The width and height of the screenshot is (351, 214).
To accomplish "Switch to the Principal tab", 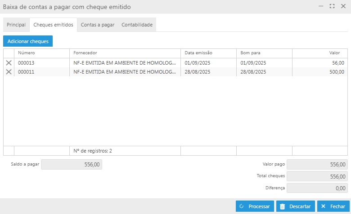I will coord(16,25).
